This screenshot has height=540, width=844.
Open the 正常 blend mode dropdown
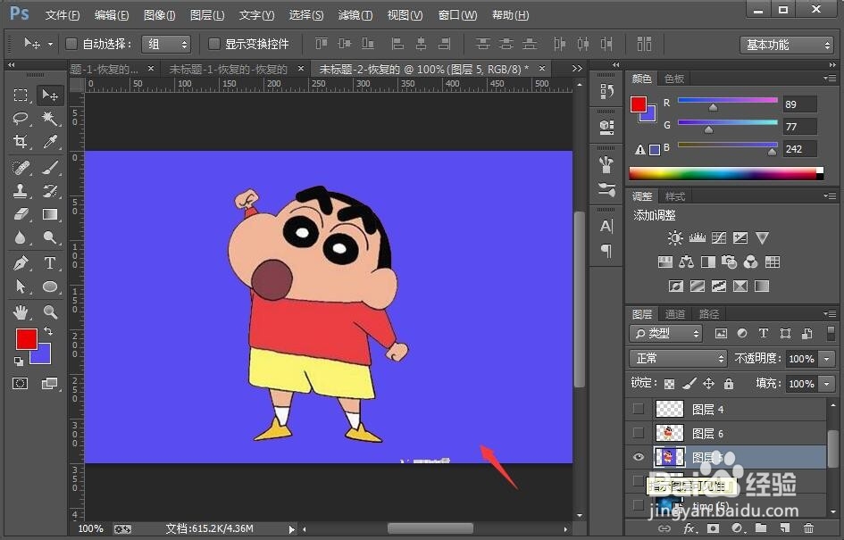coord(678,358)
